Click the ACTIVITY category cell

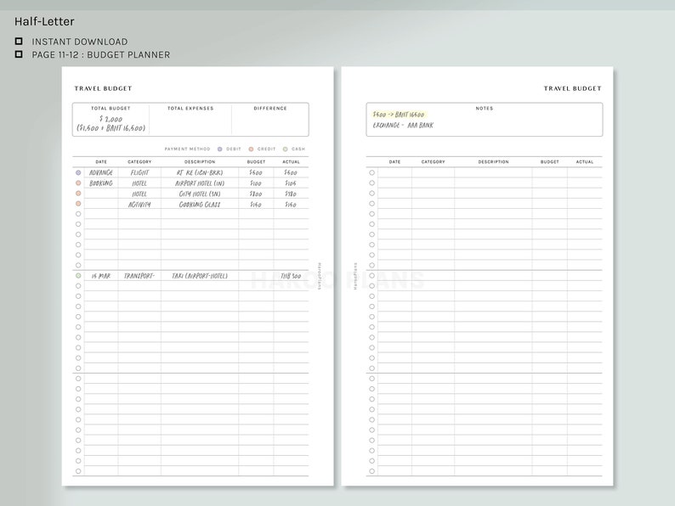click(x=139, y=205)
